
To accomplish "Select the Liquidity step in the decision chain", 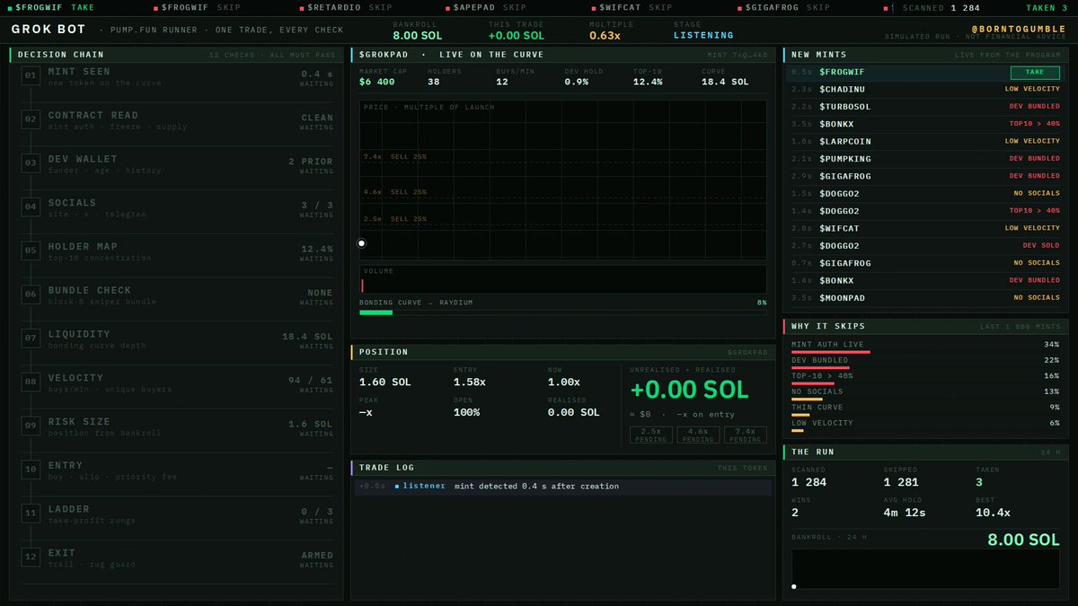I will pyautogui.click(x=178, y=339).
